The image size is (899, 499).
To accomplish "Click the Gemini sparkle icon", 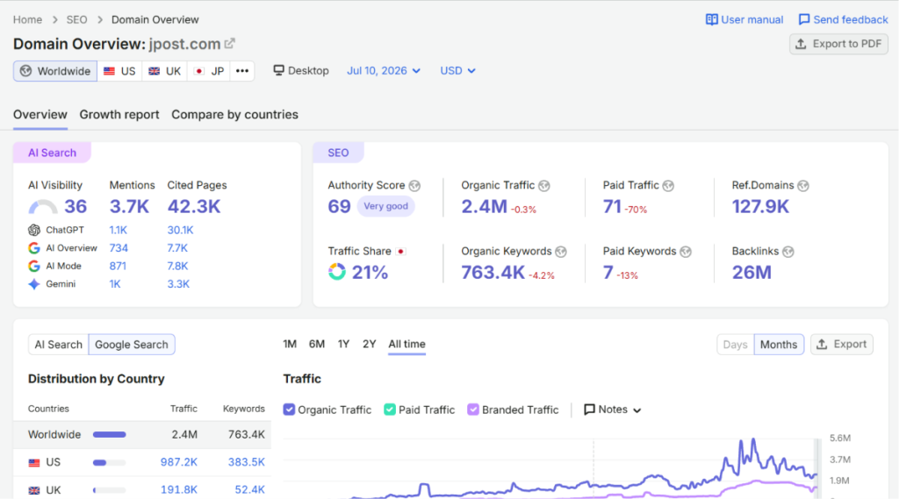I will point(34,284).
